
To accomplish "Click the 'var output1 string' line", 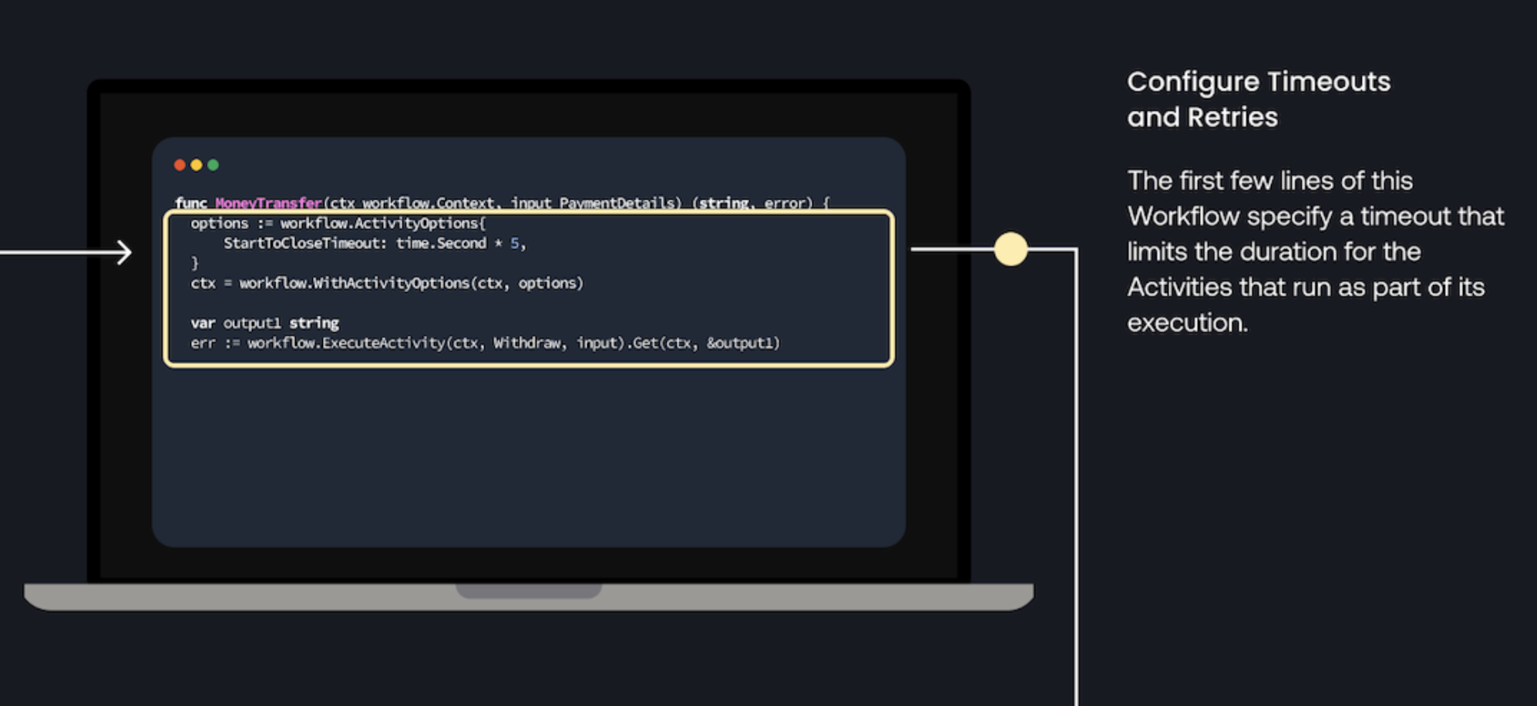I will click(x=265, y=323).
